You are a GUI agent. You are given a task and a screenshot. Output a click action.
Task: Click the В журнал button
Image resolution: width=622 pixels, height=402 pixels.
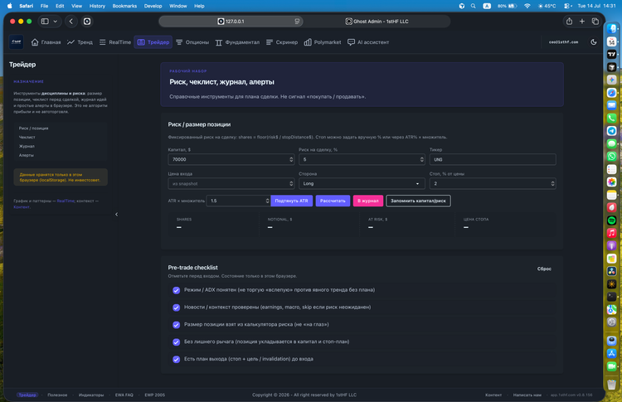click(x=368, y=201)
